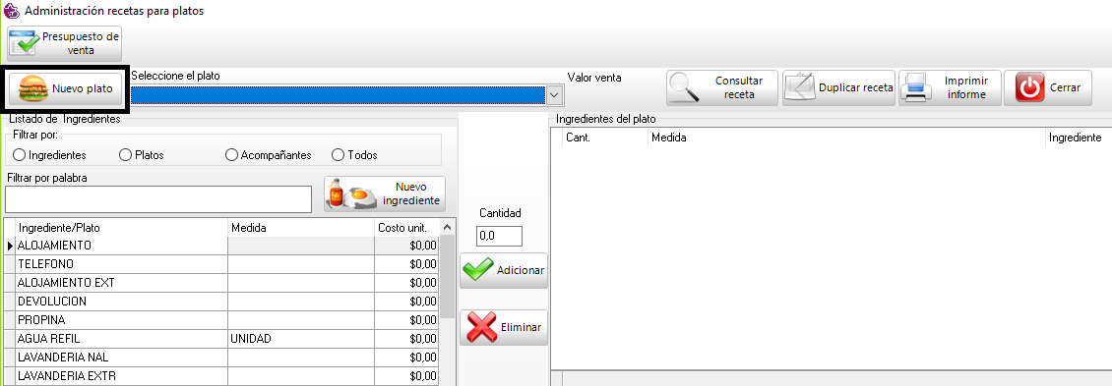Click the ingredient list scrollbar up arrow
1112x386 pixels.
pyautogui.click(x=447, y=227)
